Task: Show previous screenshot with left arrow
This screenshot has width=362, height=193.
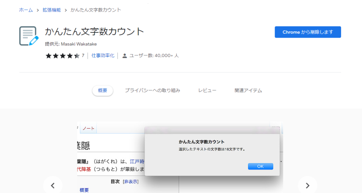Action: coord(53,185)
